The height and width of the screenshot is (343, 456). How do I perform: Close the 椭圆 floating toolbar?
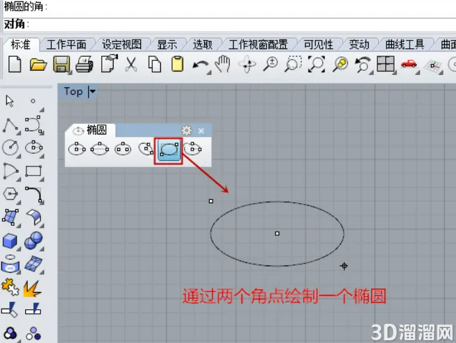[201, 131]
